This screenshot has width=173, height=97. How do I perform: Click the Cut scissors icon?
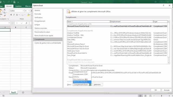5,10
